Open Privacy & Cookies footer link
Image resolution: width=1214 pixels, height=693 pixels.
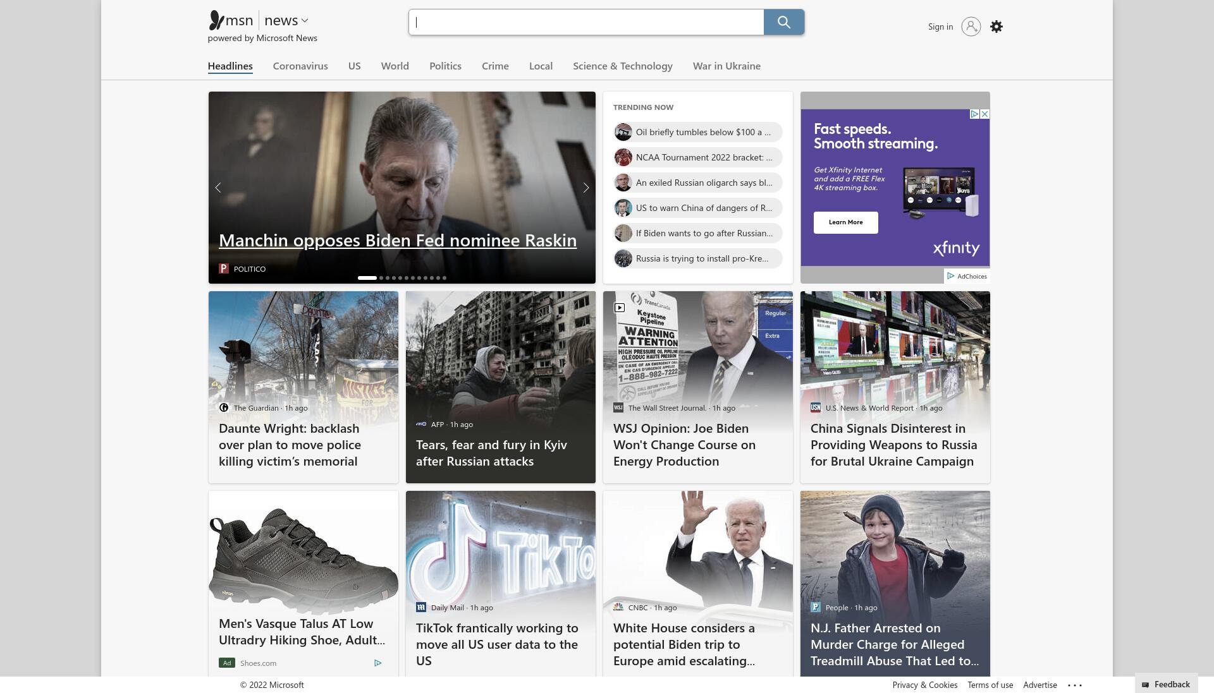[x=924, y=685]
